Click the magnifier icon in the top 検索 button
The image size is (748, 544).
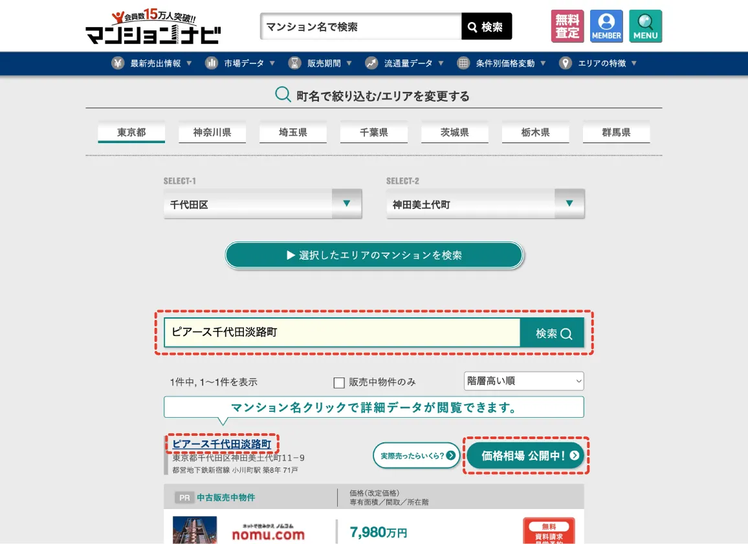pyautogui.click(x=471, y=26)
